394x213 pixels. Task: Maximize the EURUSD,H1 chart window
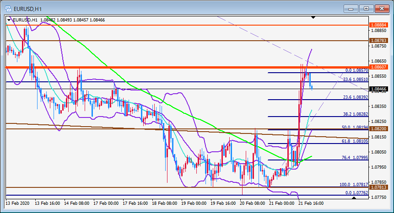point(367,9)
